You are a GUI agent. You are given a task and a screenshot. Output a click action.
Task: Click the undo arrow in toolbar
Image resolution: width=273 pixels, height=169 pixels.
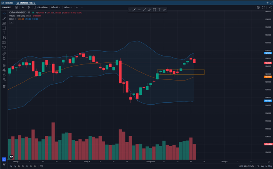click(77, 7)
